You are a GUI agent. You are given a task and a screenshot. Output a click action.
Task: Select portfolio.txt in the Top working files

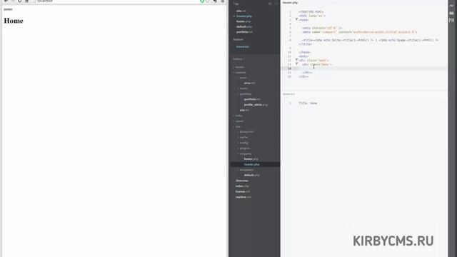point(244,31)
